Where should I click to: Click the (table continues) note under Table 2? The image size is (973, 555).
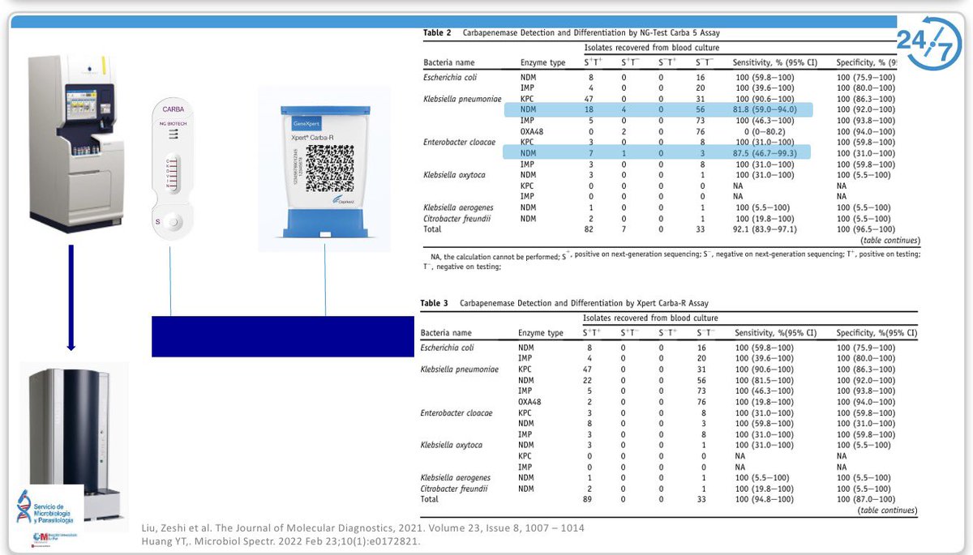(890, 241)
